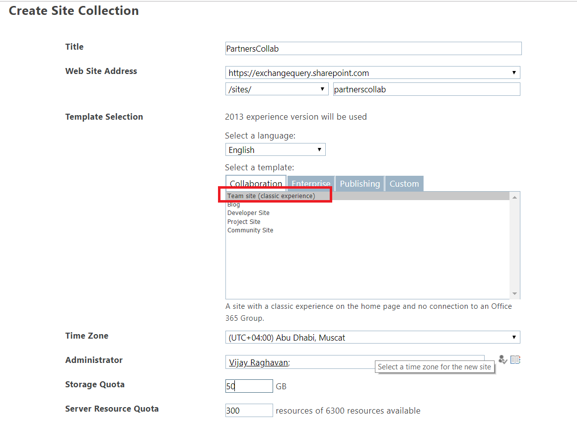
Task: Choose the Community Site template
Action: 250,230
